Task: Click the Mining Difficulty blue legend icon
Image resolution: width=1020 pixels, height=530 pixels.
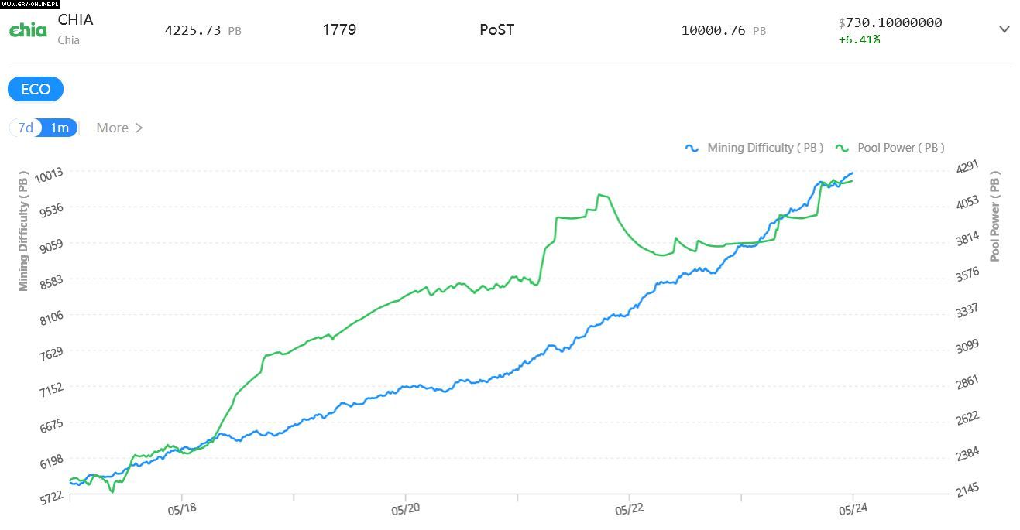Action: point(692,148)
